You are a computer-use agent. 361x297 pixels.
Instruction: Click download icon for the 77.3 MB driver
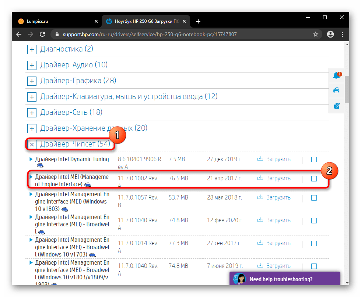pyautogui.click(x=260, y=243)
